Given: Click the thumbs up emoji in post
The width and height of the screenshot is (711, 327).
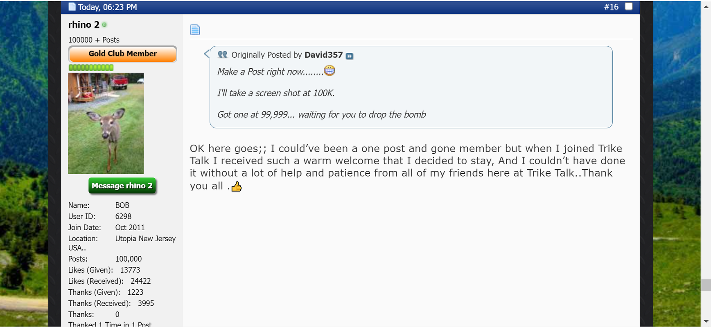Looking at the screenshot, I should click(237, 187).
